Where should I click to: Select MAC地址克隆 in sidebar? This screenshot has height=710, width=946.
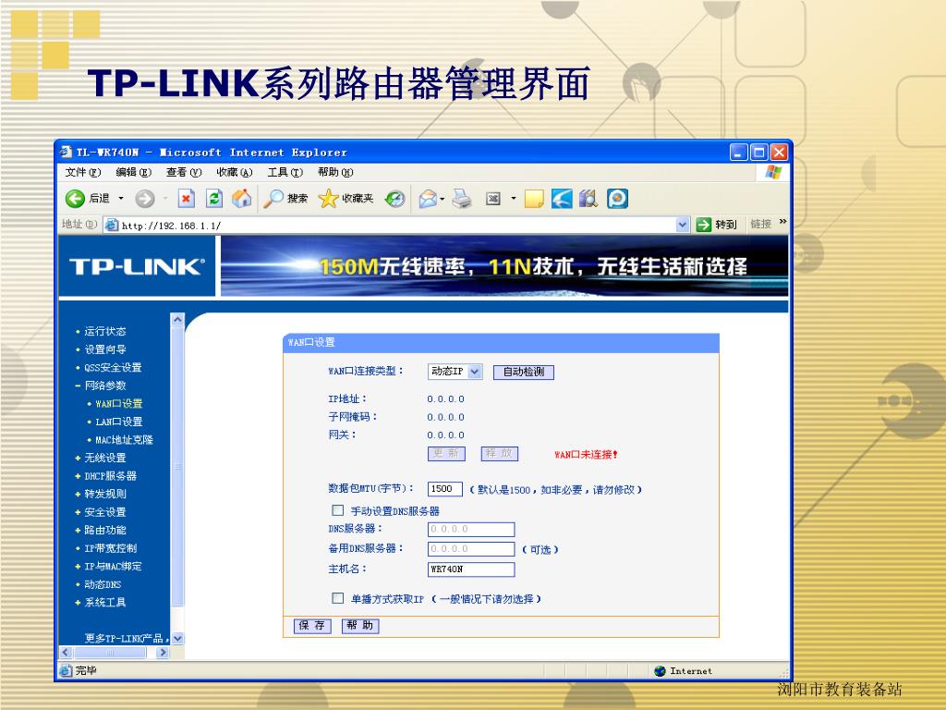[x=125, y=440]
